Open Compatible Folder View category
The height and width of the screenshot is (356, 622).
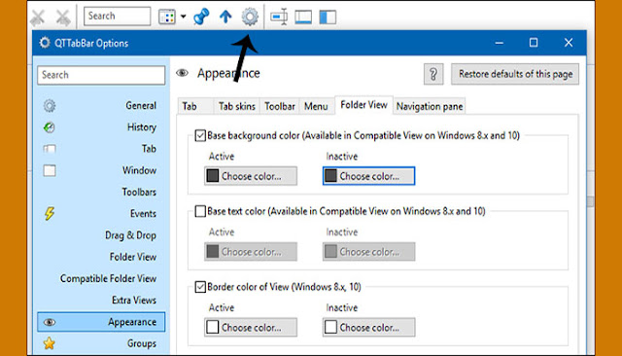pyautogui.click(x=108, y=278)
